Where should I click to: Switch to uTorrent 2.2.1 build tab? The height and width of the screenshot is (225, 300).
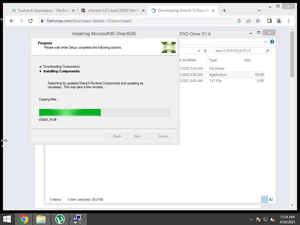[x=113, y=11]
